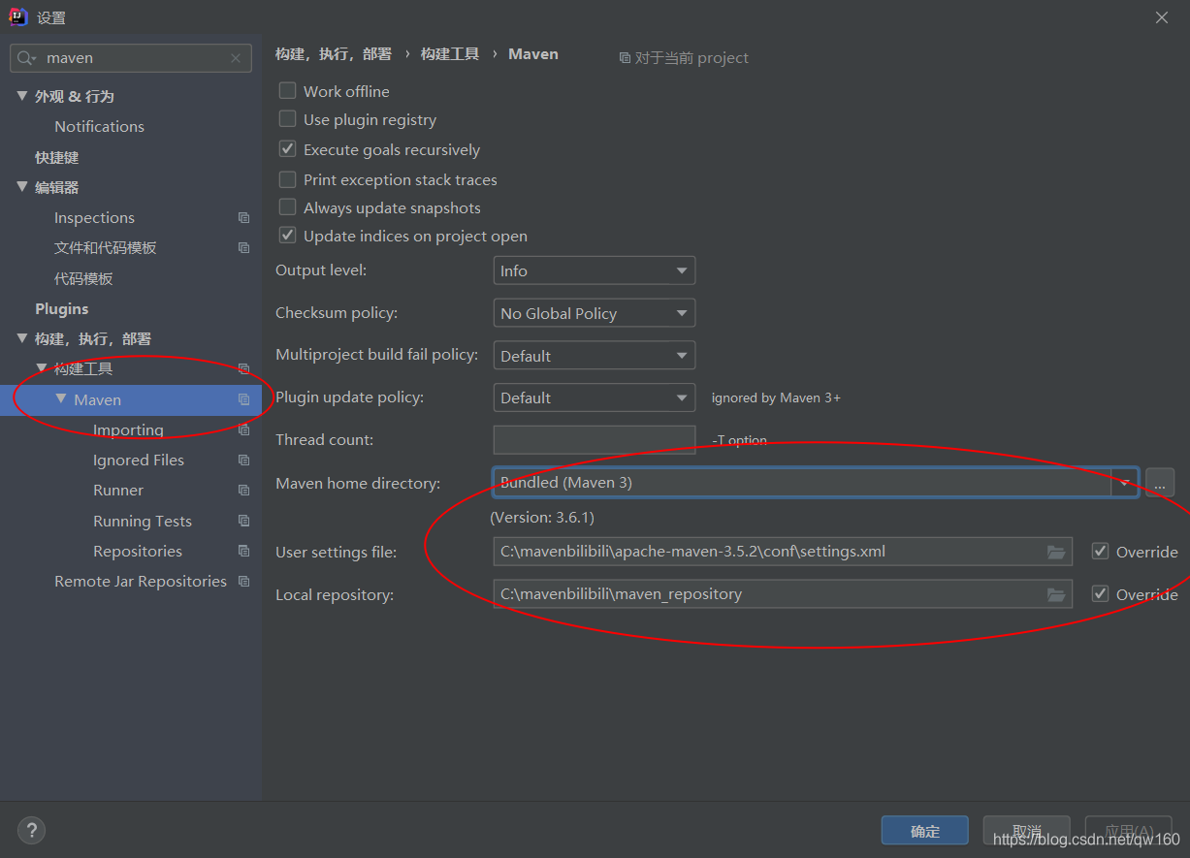Open Multiproject build fail policy dropdown

tap(594, 356)
